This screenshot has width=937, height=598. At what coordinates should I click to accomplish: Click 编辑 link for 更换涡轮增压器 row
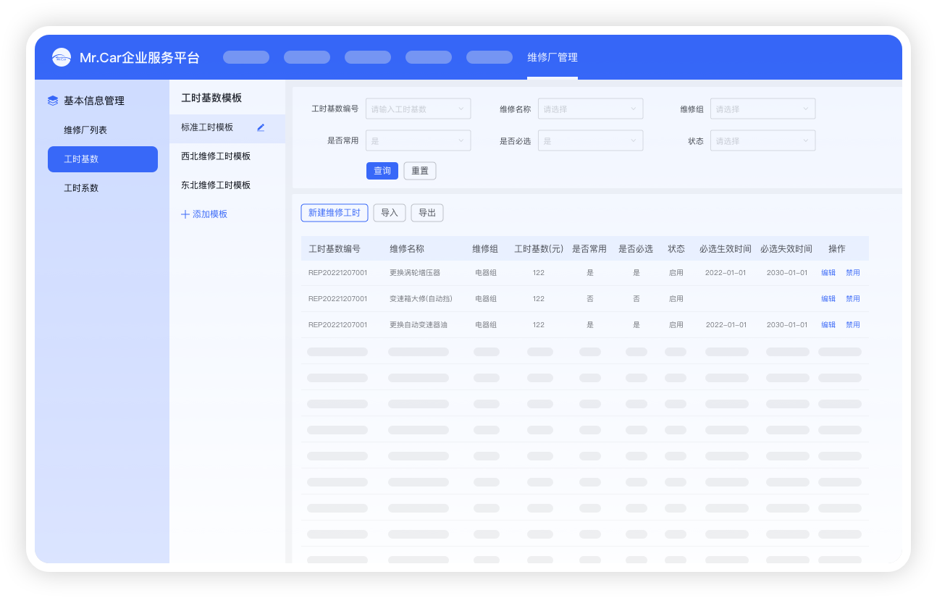pos(828,273)
